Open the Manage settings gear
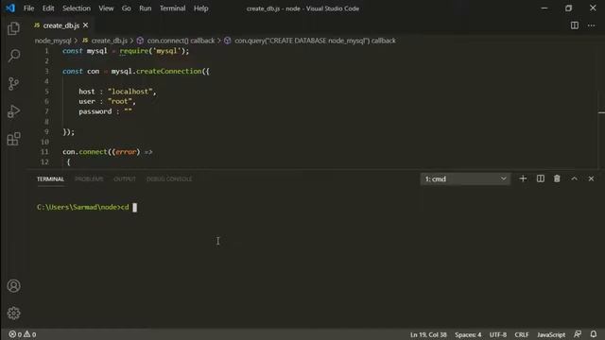This screenshot has height=340, width=605. [13, 313]
